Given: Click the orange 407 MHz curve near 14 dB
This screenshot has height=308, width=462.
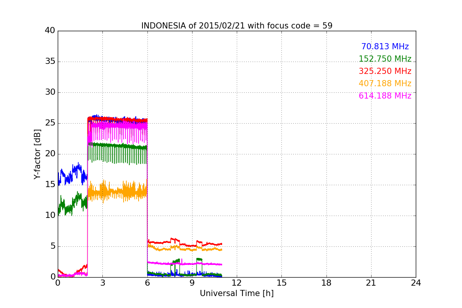Looking at the screenshot, I should [x=117, y=192].
